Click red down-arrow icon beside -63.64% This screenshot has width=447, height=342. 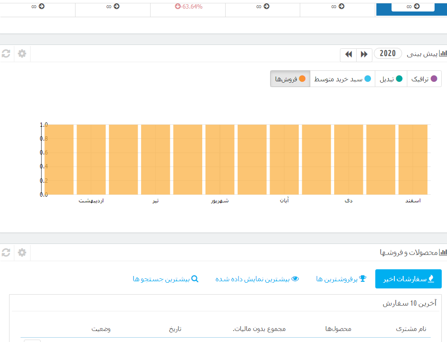click(x=177, y=6)
